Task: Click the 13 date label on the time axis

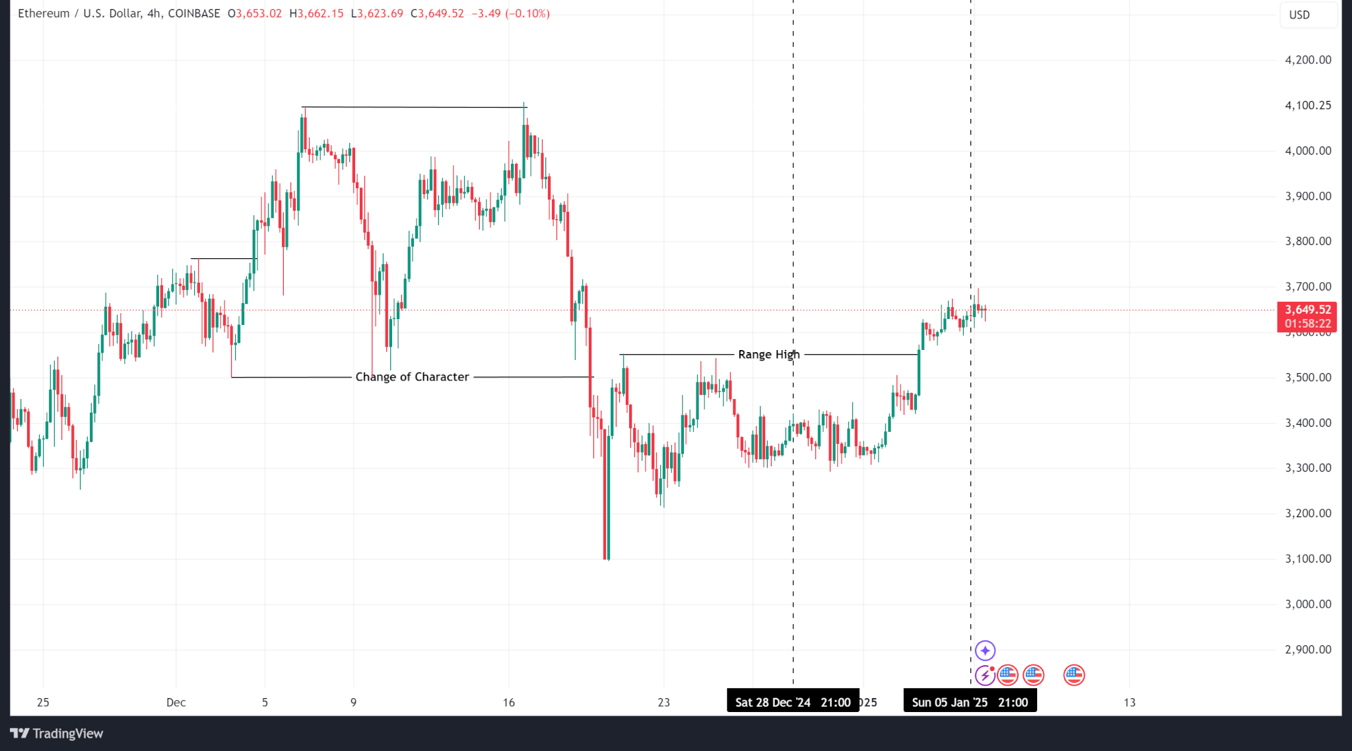Action: pyautogui.click(x=1130, y=702)
